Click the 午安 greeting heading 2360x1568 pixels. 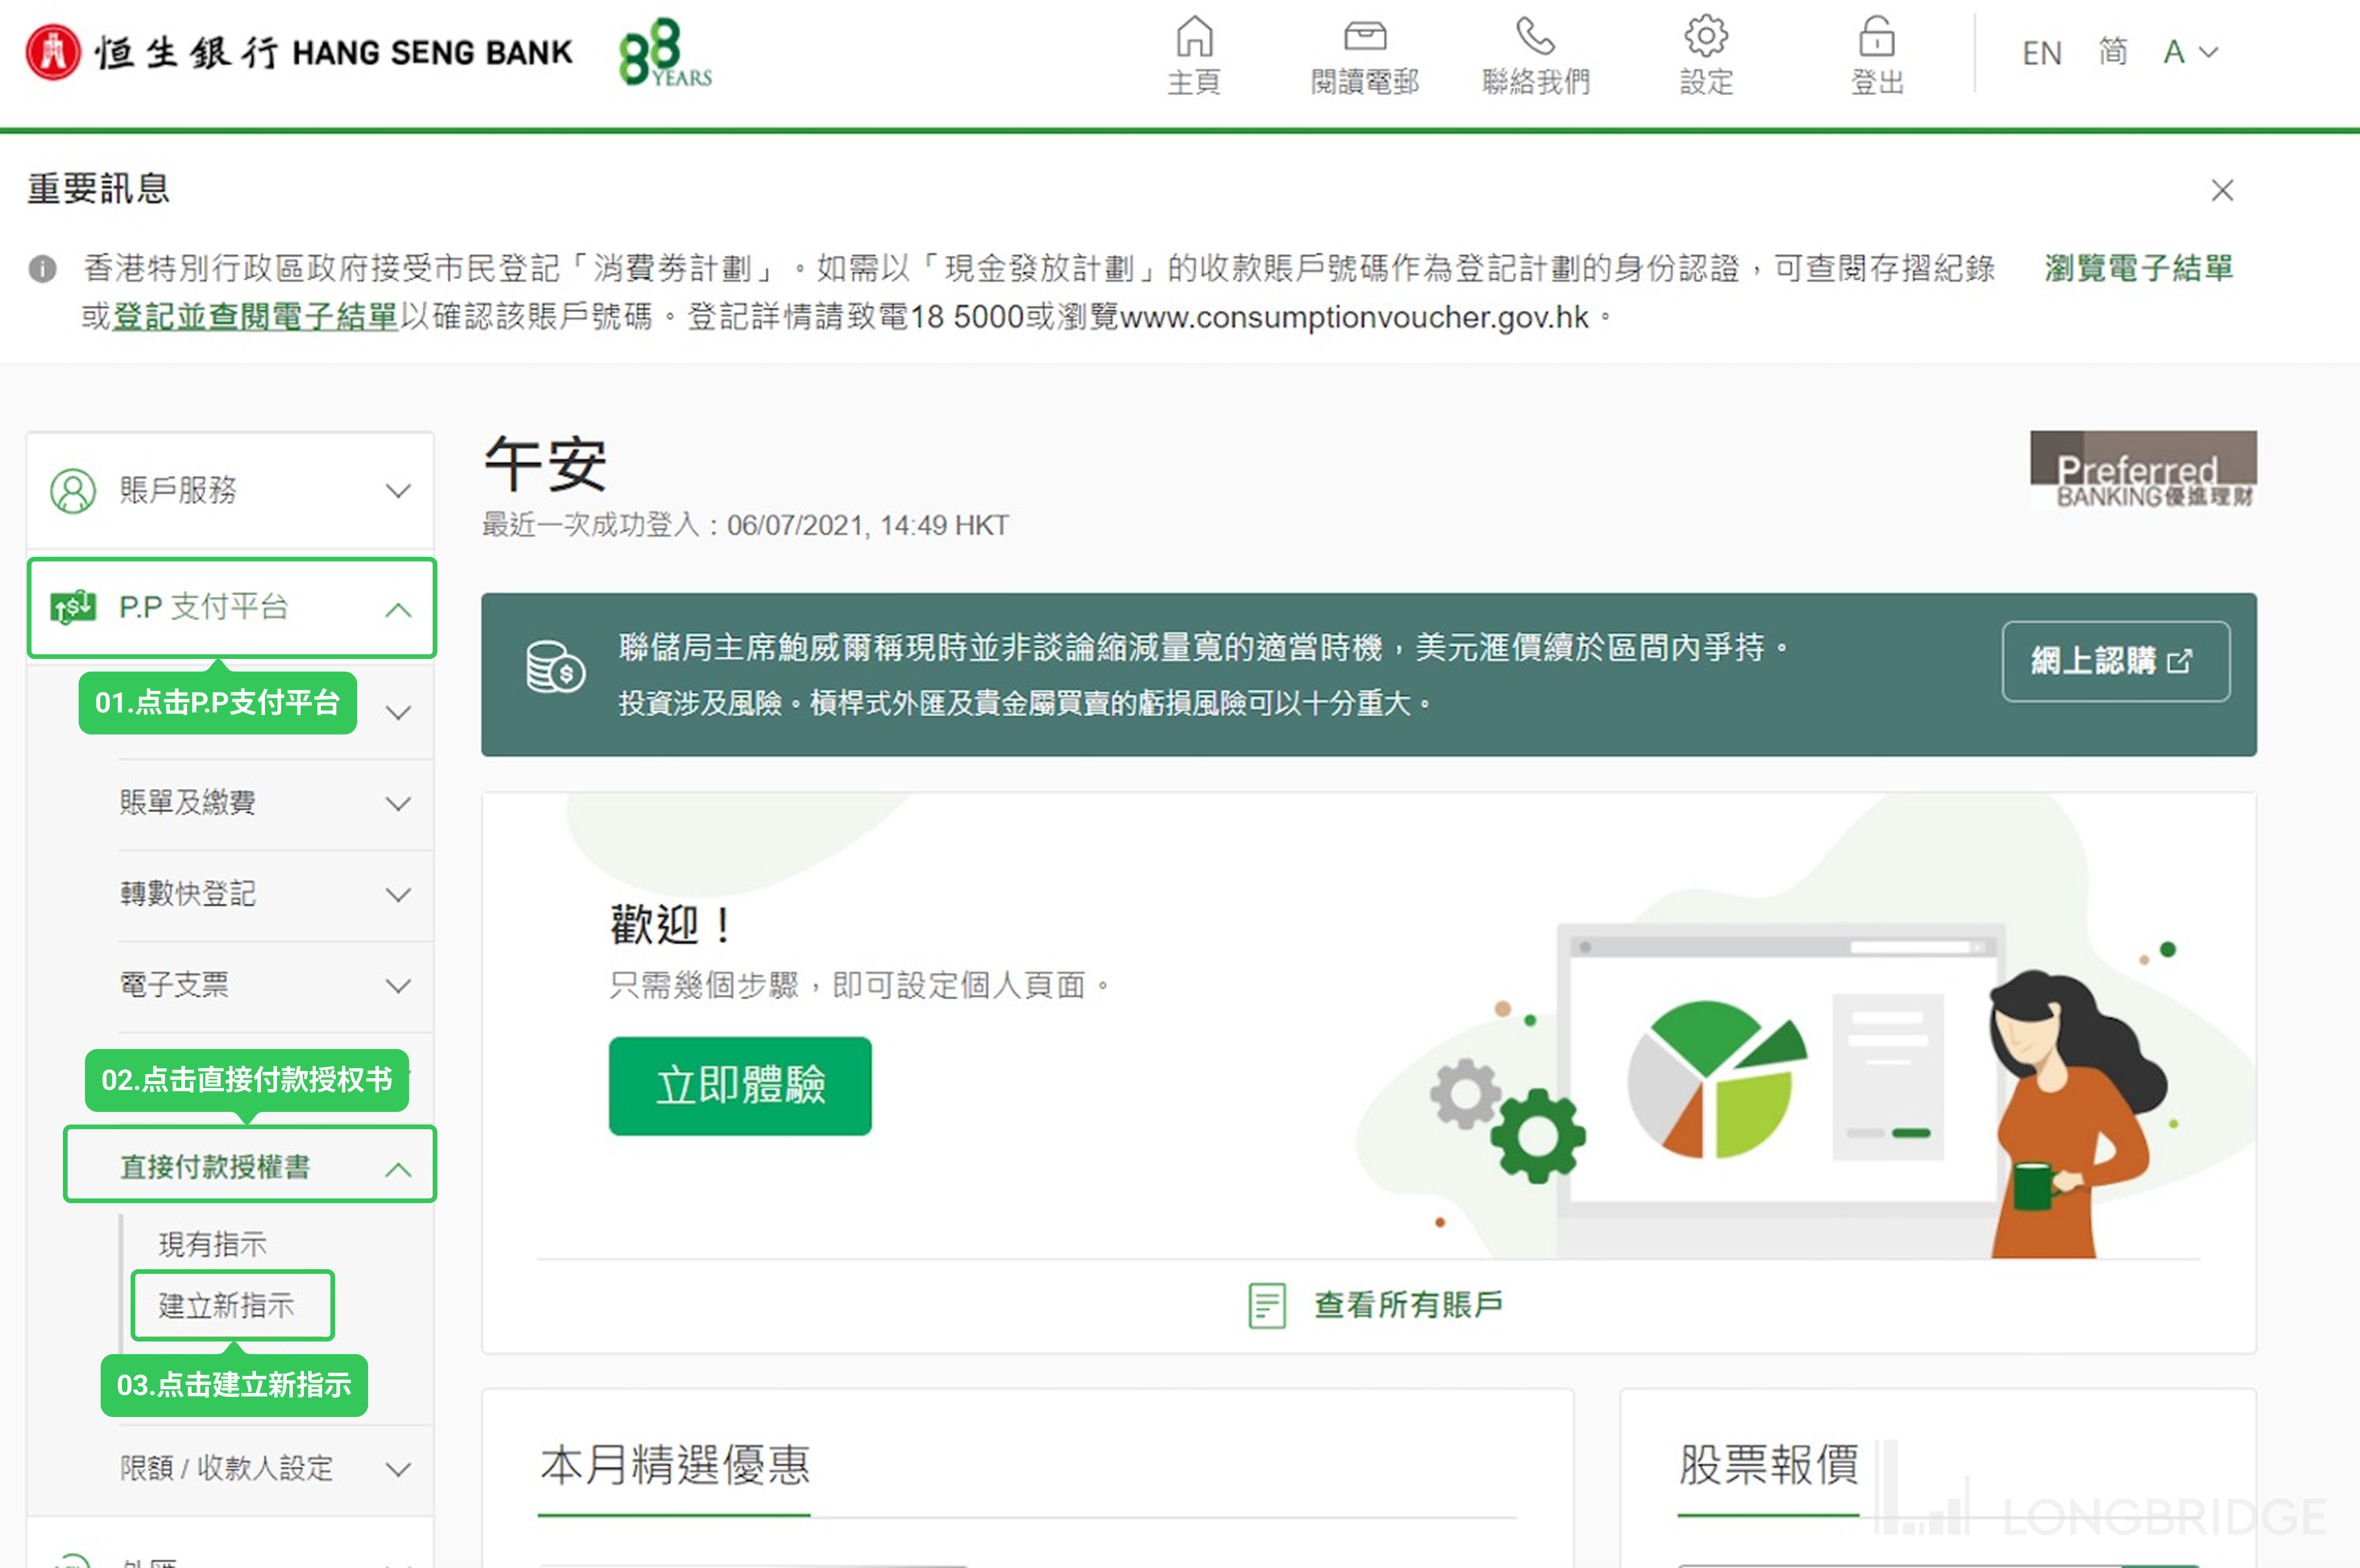click(545, 465)
